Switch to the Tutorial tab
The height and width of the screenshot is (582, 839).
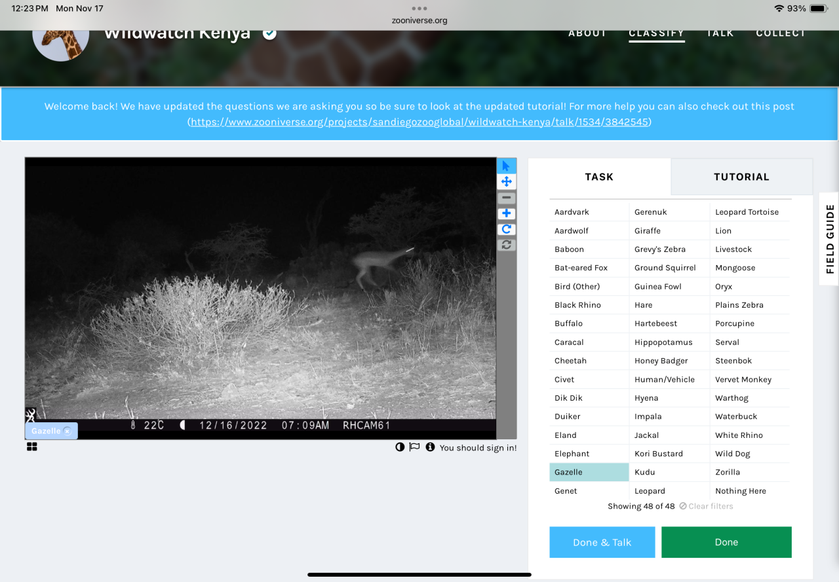741,177
